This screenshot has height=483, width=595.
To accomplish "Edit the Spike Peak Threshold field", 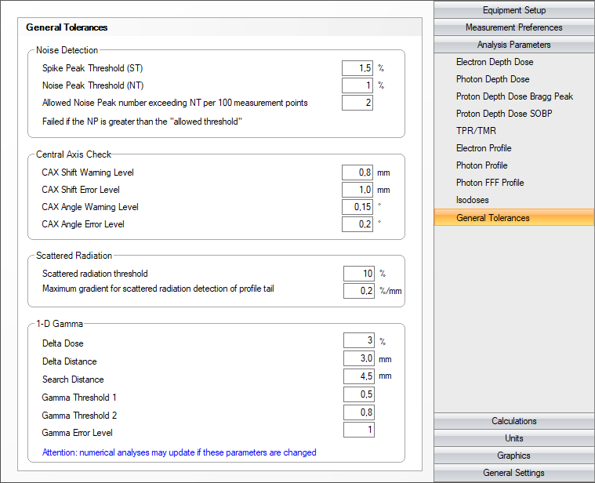I will click(x=357, y=68).
